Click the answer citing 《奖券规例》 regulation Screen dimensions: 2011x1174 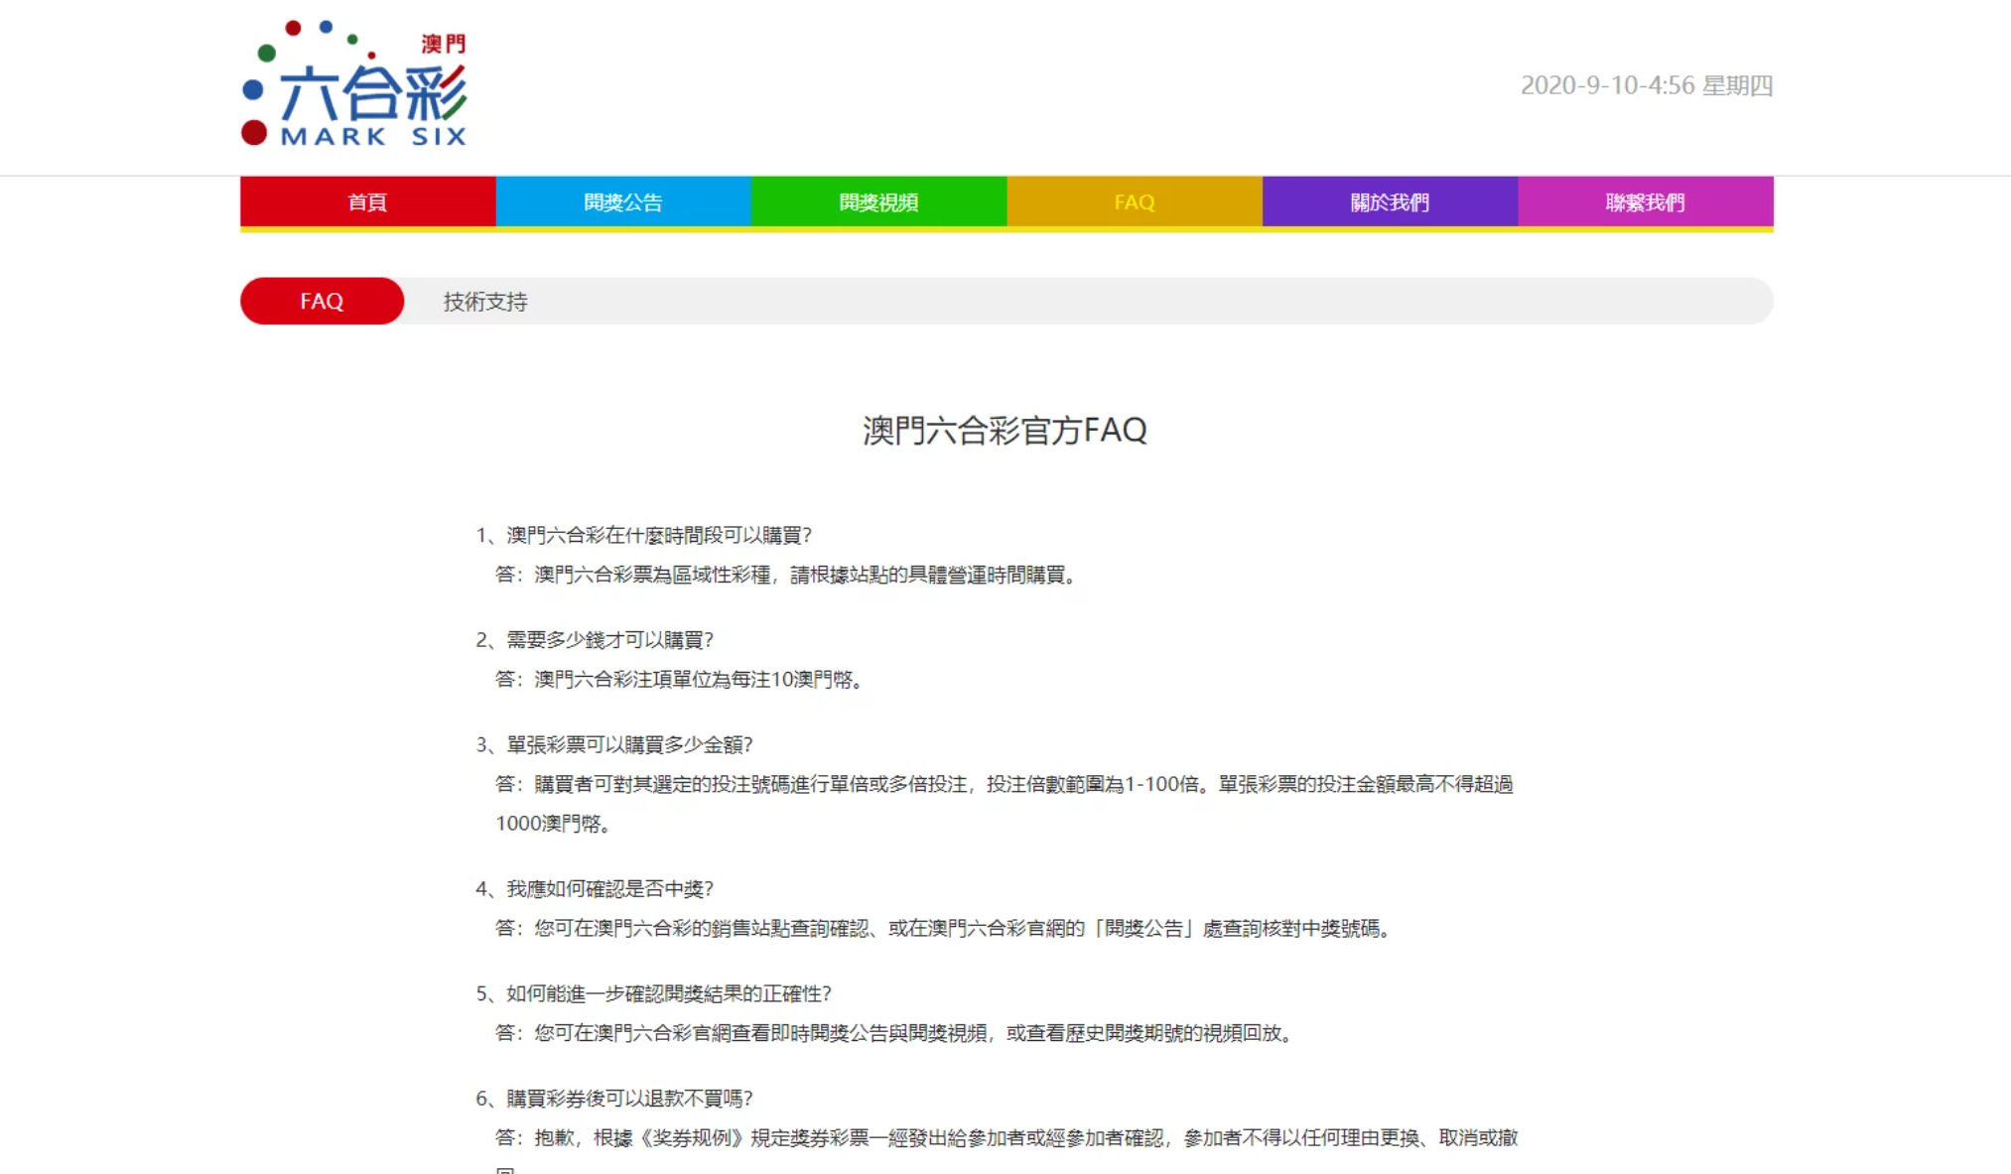1005,1138
